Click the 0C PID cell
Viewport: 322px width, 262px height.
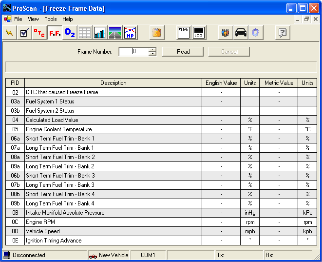coord(15,222)
